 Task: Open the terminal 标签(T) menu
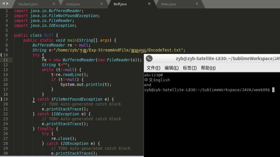(x=190, y=68)
